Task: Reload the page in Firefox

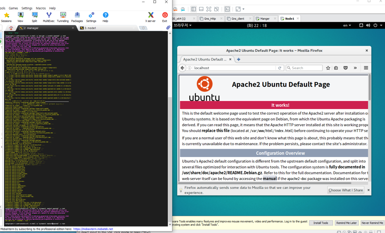Action: [x=280, y=68]
